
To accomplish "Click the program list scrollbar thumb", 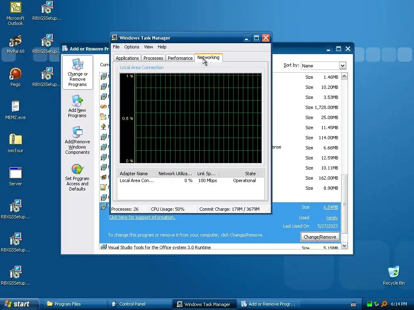I will click(x=344, y=204).
